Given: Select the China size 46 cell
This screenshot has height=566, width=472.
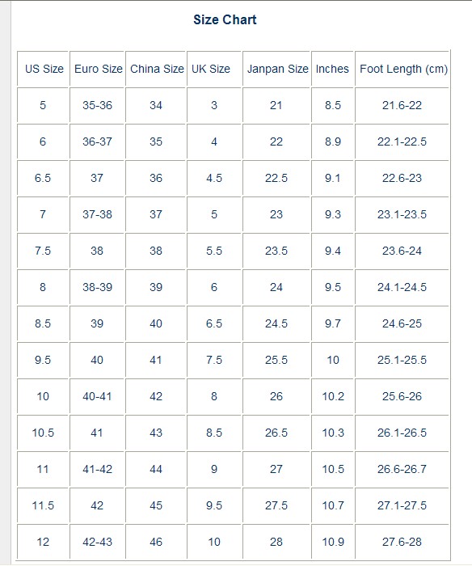Looking at the screenshot, I should click(156, 542).
